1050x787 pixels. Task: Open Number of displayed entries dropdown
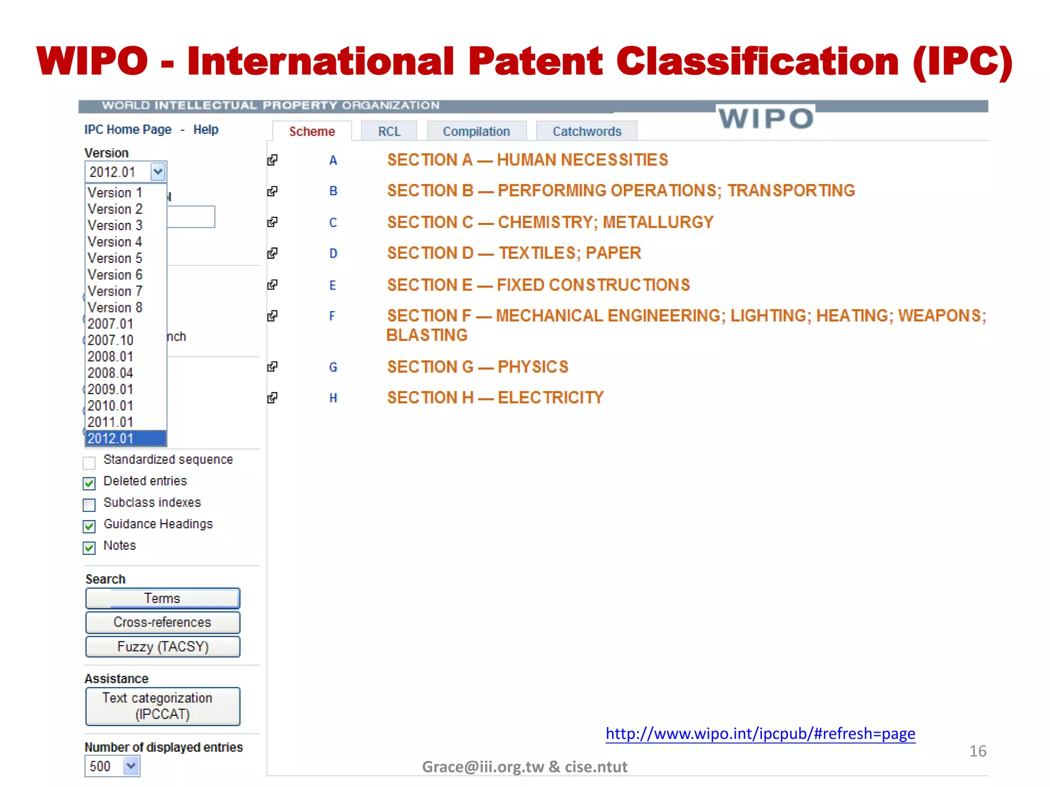pos(112,767)
